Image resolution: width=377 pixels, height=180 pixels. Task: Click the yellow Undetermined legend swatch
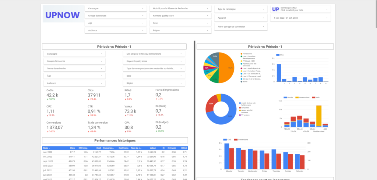tap(297, 98)
